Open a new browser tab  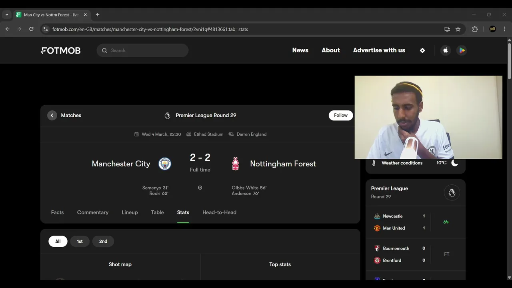pos(97,15)
